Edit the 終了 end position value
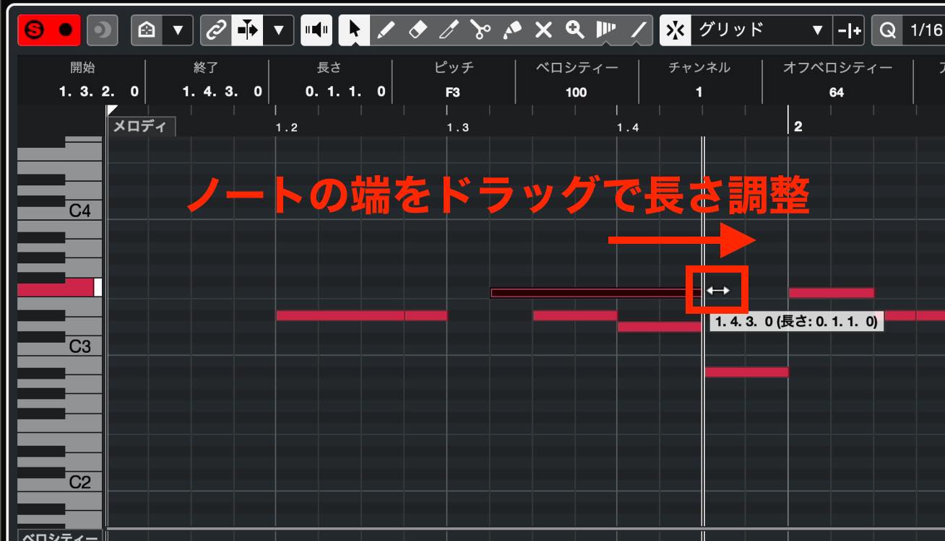Image resolution: width=945 pixels, height=541 pixels. [223, 92]
